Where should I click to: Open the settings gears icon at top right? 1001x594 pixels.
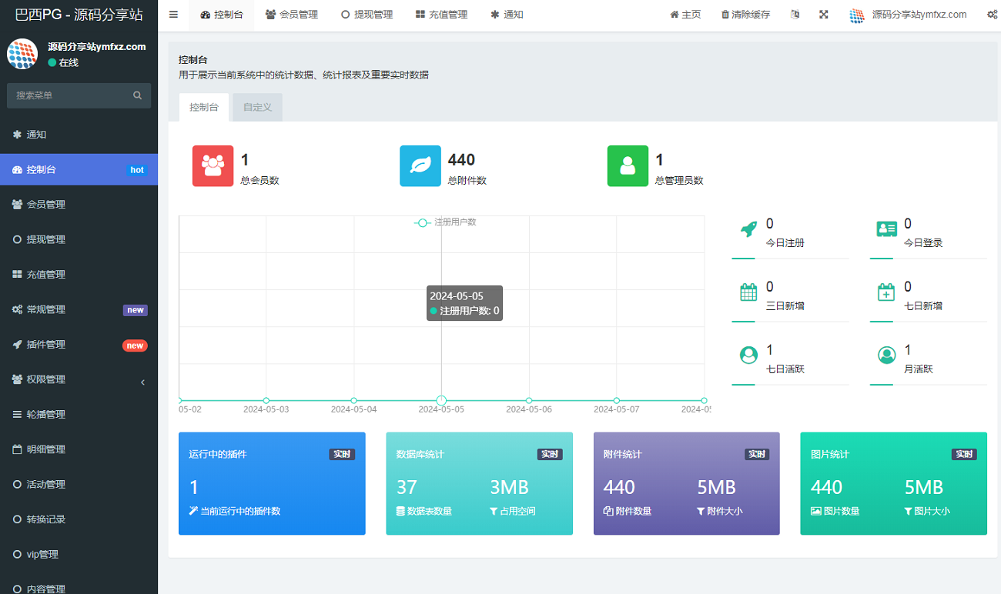coord(992,15)
